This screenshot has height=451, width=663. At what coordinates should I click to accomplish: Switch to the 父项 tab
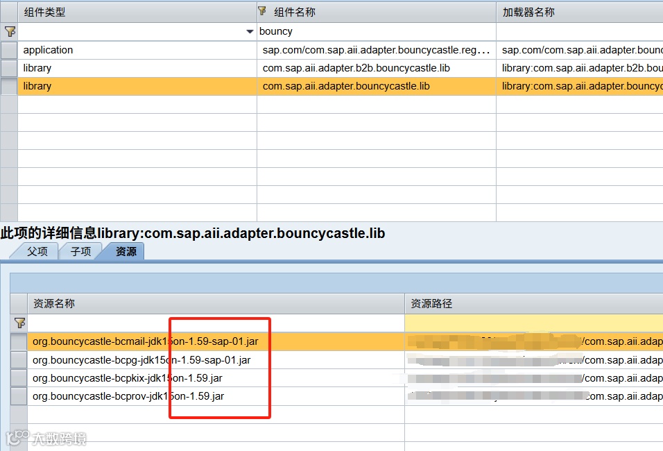tap(37, 251)
